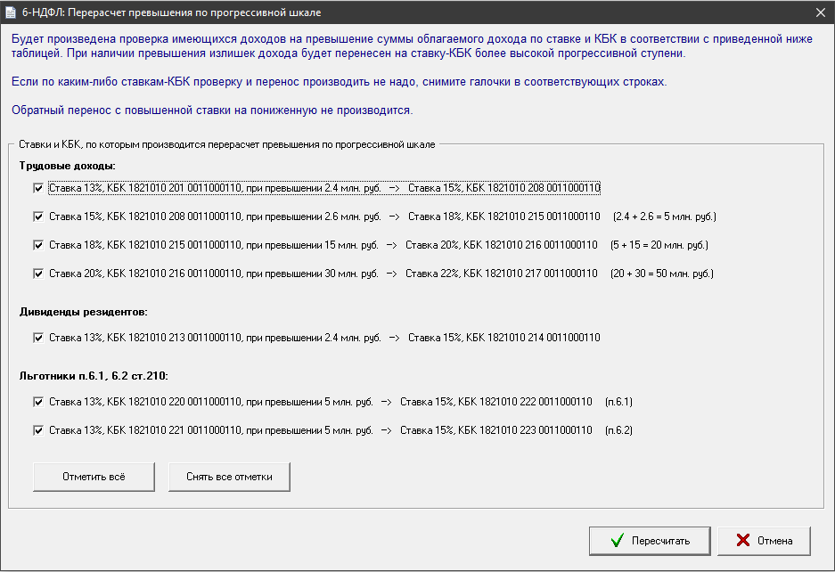Viewport: 835px width, 572px height.
Task: Click the Льготники п.6.1, 6.2 ст.210 heading
Action: (94, 376)
